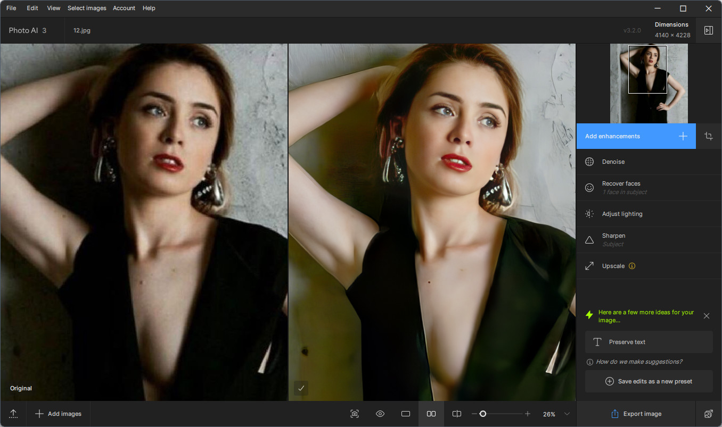Switch to single image view
This screenshot has height=427, width=722.
[x=406, y=414]
